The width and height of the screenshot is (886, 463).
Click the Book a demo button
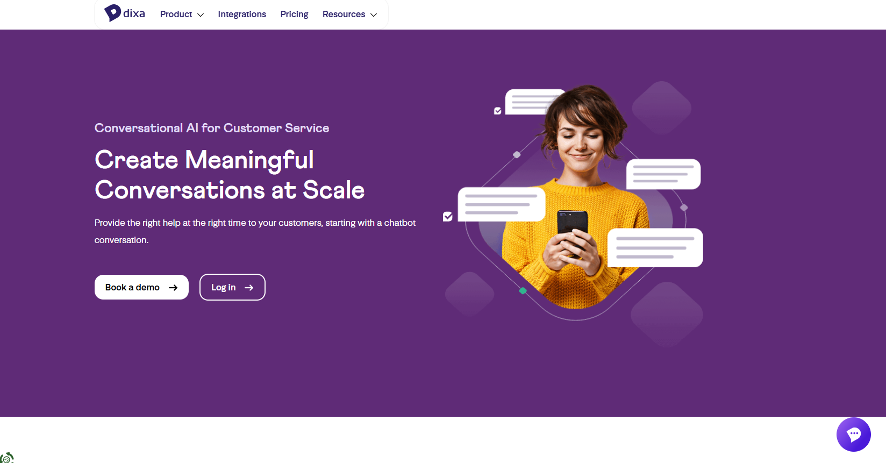coord(141,287)
